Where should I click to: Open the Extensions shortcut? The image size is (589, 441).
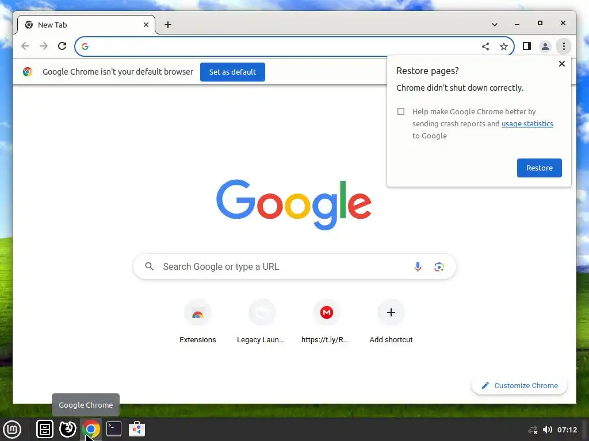click(198, 322)
